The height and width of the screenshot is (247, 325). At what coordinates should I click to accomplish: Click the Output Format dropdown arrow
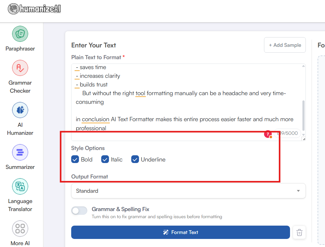click(298, 191)
